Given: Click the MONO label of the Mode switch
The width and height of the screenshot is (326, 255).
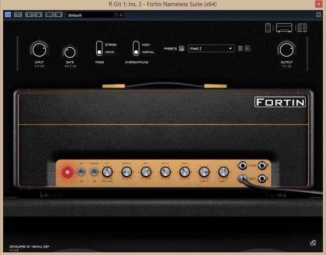Looking at the screenshot, I should coord(110,52).
